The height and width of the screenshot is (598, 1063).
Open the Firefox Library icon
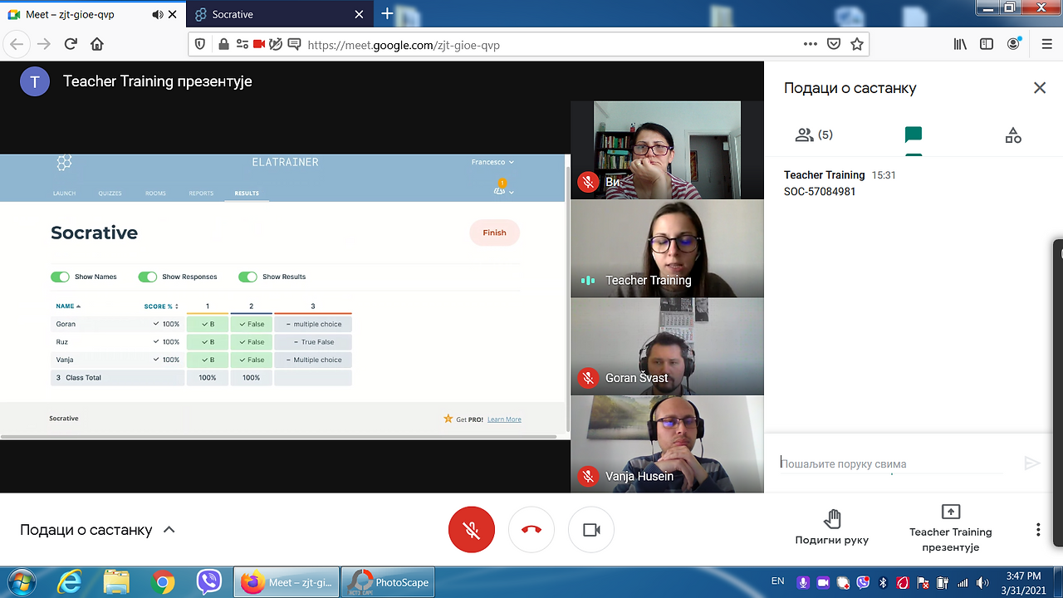(961, 45)
